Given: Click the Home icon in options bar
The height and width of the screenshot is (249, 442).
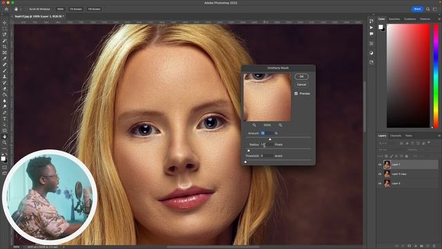Looking at the screenshot, I should [x=6, y=9].
